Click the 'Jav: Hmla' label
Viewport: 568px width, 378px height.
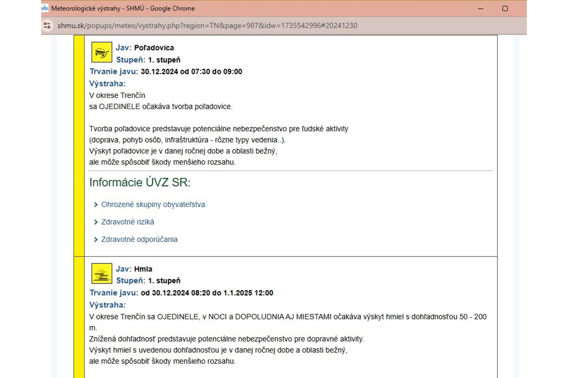(x=134, y=269)
